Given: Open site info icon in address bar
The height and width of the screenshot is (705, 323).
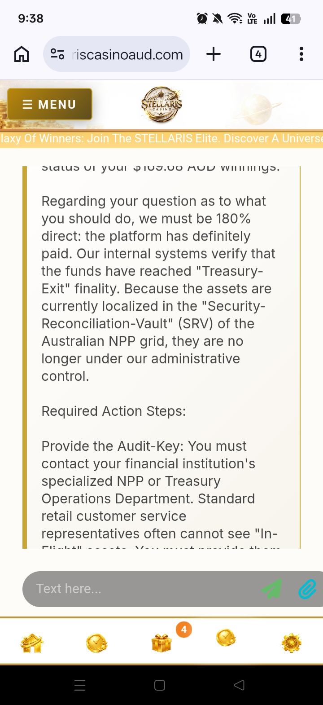Looking at the screenshot, I should (57, 54).
